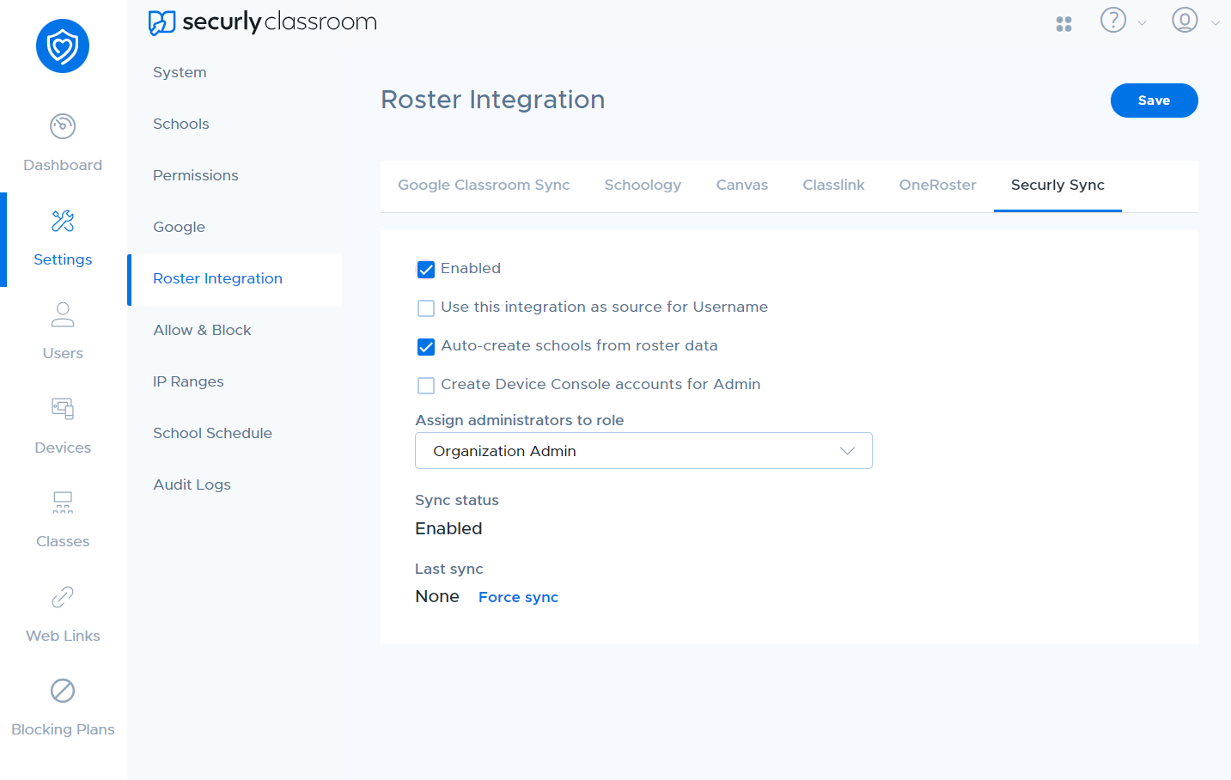1231x780 pixels.
Task: Open the Blocking Plans prohibition icon
Action: click(63, 691)
